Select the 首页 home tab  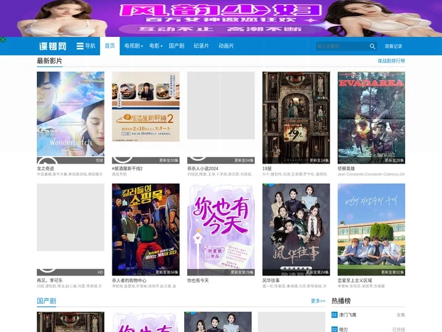[x=110, y=45]
